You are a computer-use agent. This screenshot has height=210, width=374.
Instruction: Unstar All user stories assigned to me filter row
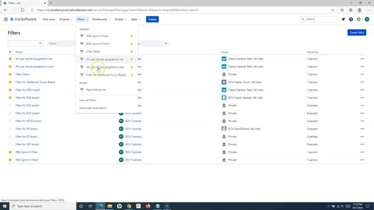coord(10,59)
